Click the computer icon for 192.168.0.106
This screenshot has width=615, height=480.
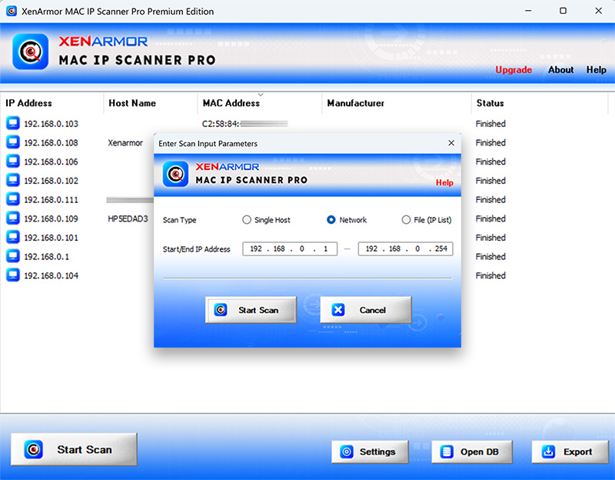pos(13,162)
